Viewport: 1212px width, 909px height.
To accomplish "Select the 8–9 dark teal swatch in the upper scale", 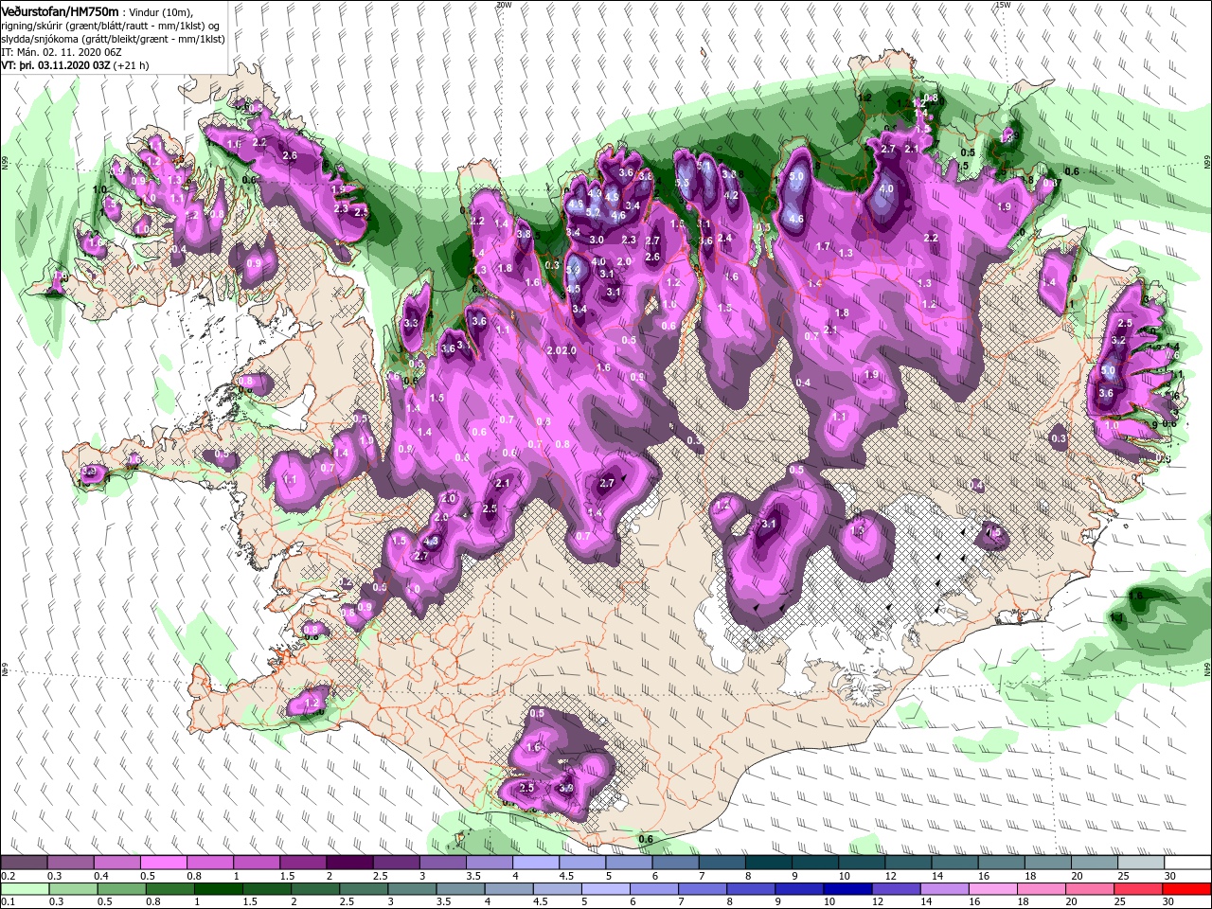I will [769, 863].
